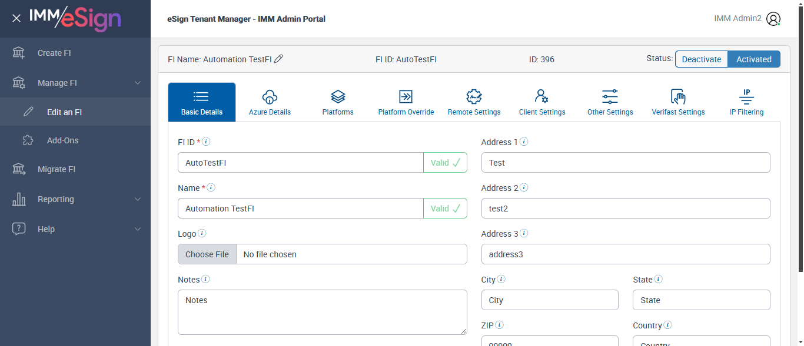804x346 pixels.
Task: Open the IMM Admin2 user profile icon
Action: [773, 19]
